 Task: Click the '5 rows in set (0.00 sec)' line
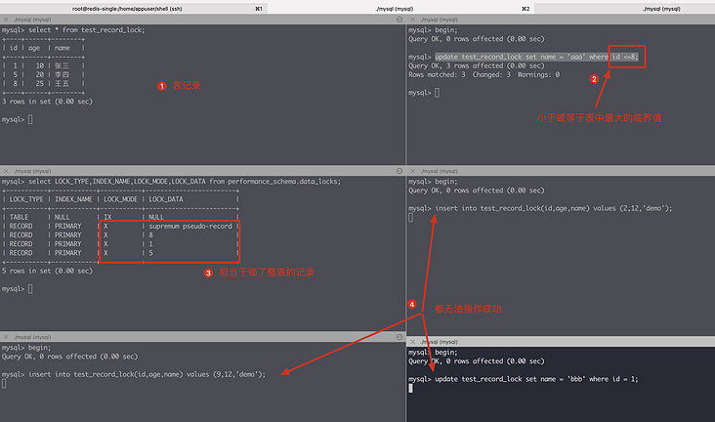pyautogui.click(x=47, y=271)
